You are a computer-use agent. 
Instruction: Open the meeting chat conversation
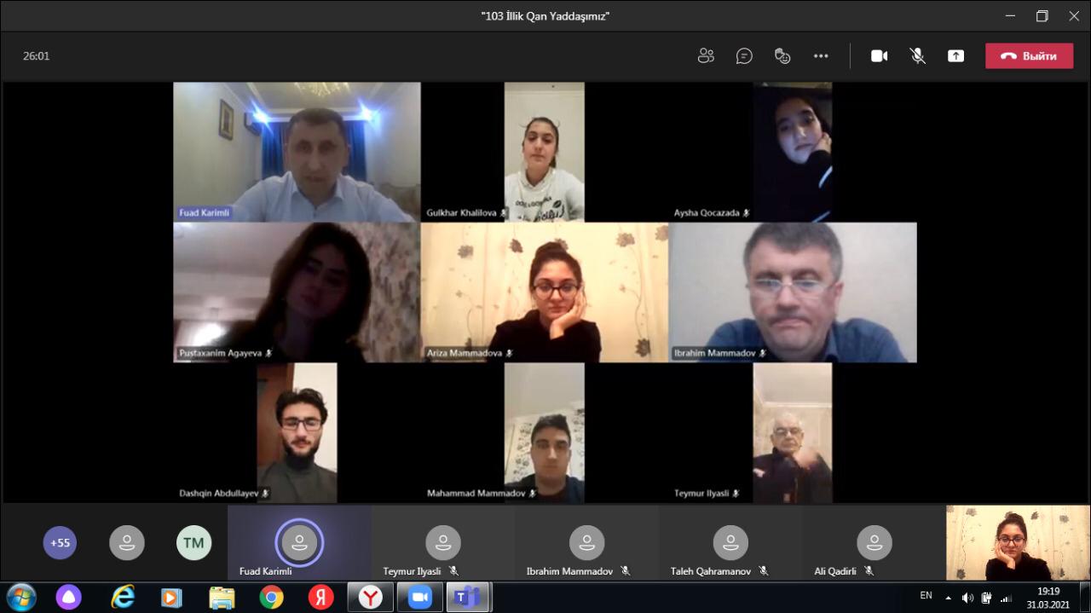tap(744, 56)
